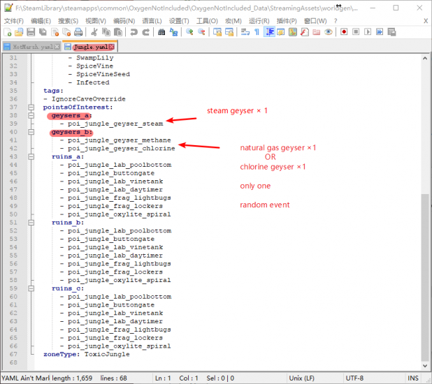Collapse the ruins_a fold on line 43
This screenshot has width=432, height=384.
point(31,157)
